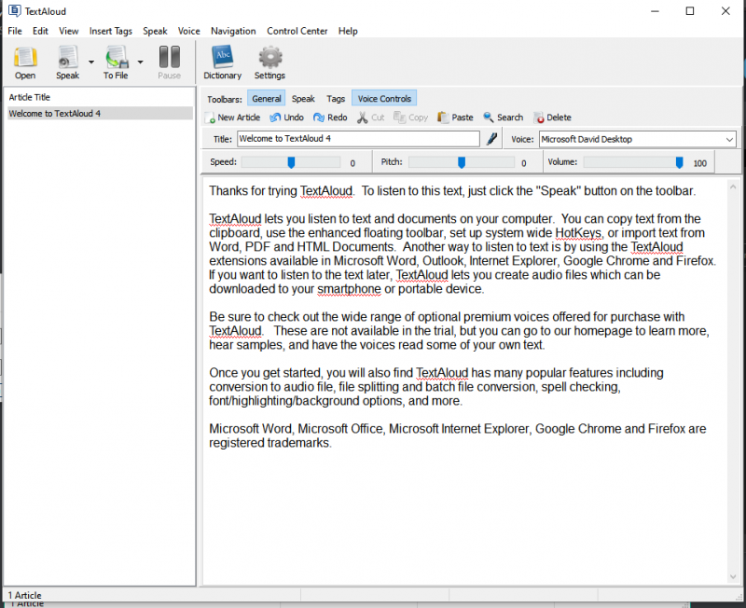The image size is (746, 608).
Task: Click the text scrollbar up arrow
Action: tap(733, 187)
